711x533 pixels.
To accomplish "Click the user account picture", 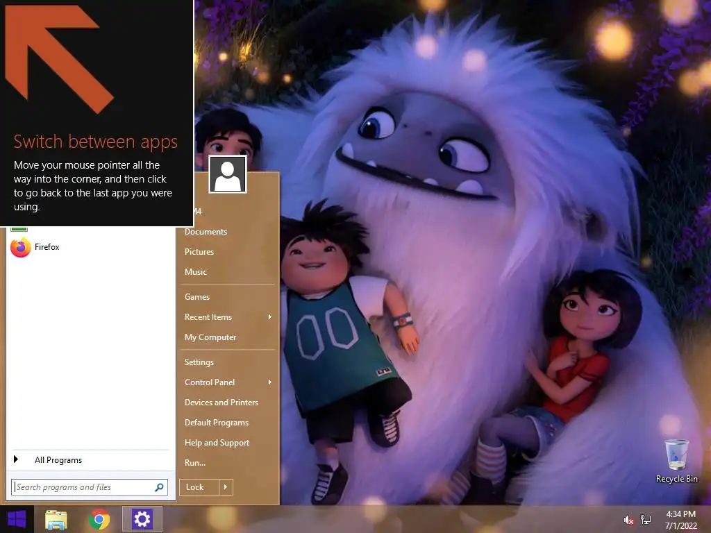I will click(228, 174).
